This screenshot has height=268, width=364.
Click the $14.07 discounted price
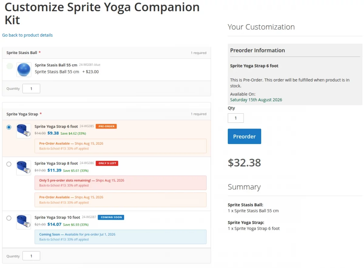[54, 224]
